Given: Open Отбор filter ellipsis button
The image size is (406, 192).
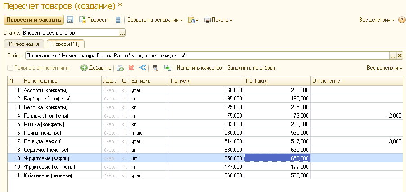Looking at the screenshot, I should [x=393, y=56].
